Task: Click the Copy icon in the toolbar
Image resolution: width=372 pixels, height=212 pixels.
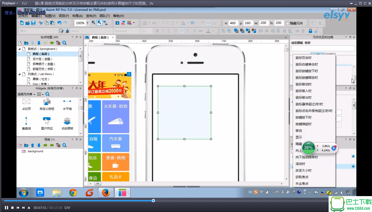Action: coord(46,23)
